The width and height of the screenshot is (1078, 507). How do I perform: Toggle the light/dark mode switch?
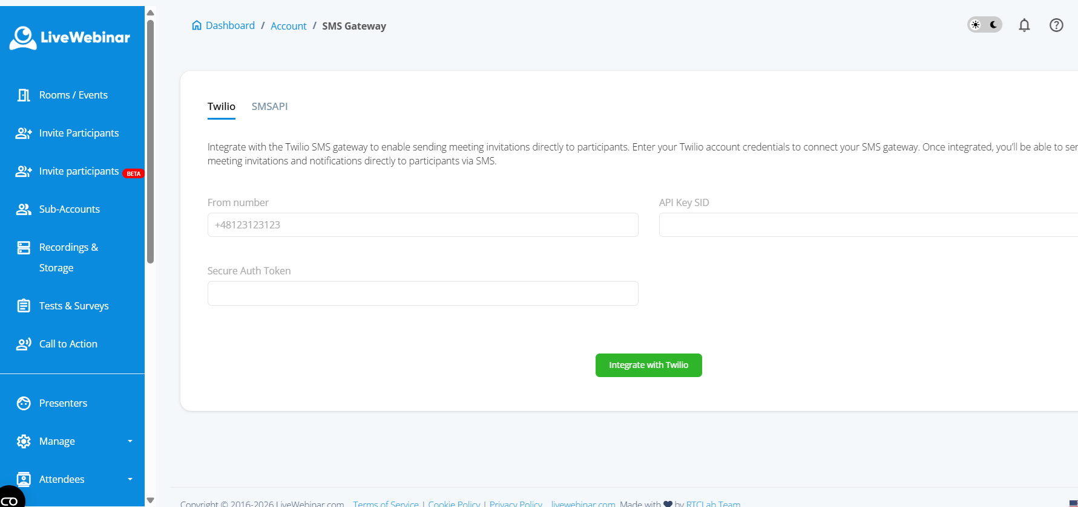click(985, 25)
